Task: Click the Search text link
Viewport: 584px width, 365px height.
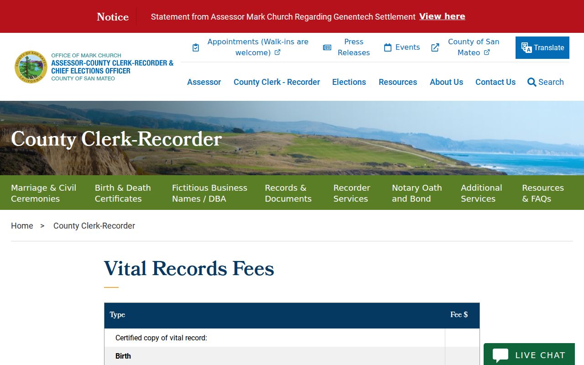Action: tap(551, 82)
